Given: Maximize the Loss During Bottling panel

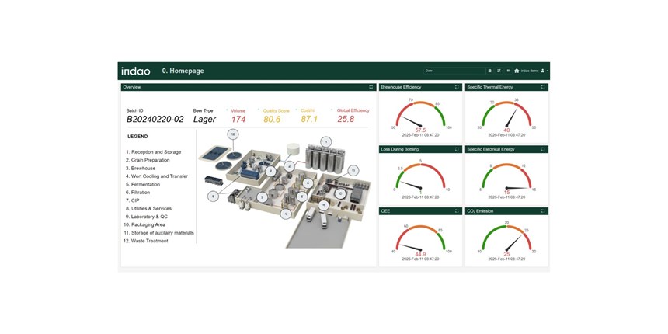Looking at the screenshot, I should click(457, 149).
